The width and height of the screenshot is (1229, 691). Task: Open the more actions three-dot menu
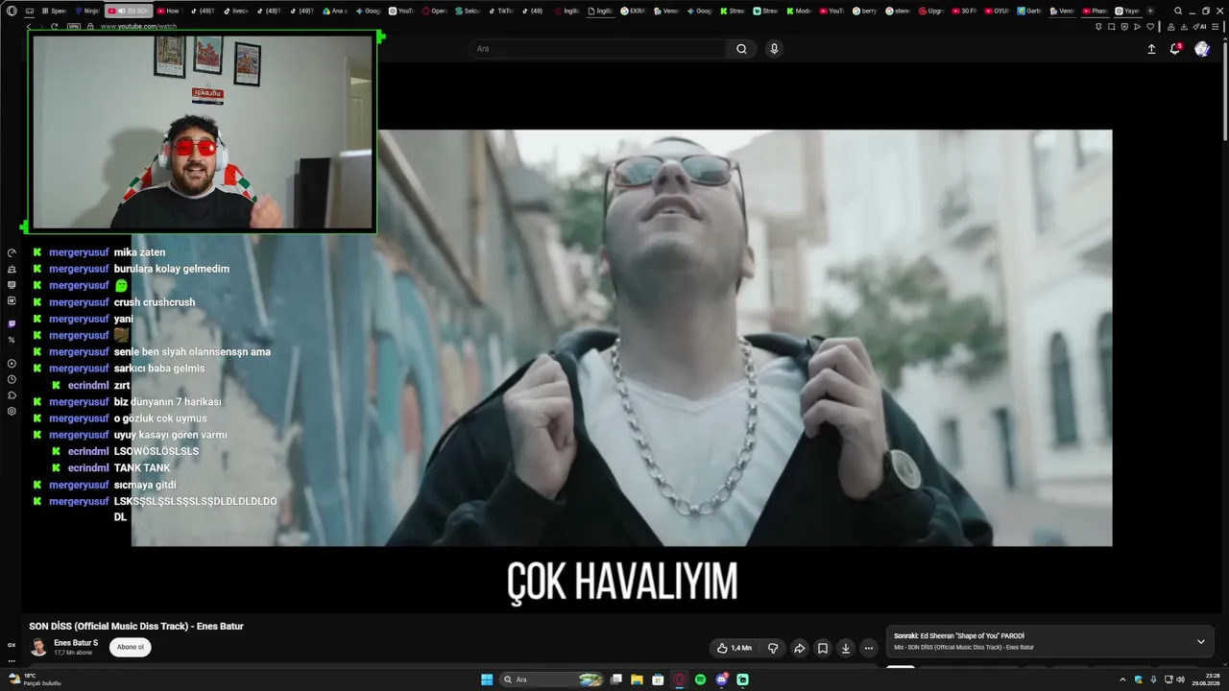[x=869, y=648]
